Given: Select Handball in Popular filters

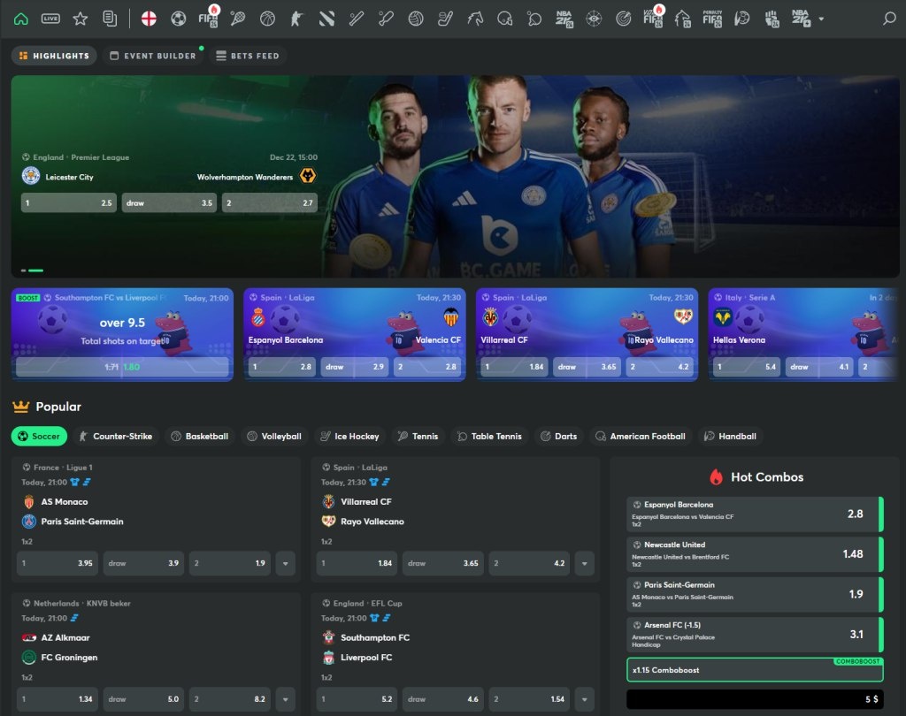Looking at the screenshot, I should (730, 436).
